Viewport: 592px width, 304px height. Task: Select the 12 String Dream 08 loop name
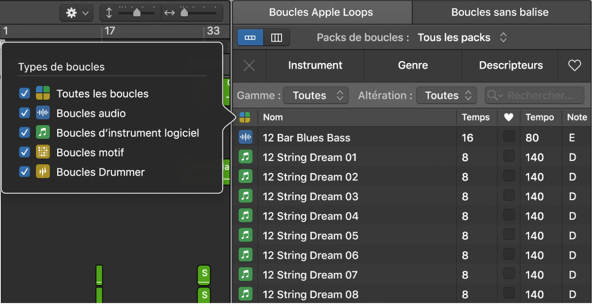click(310, 295)
